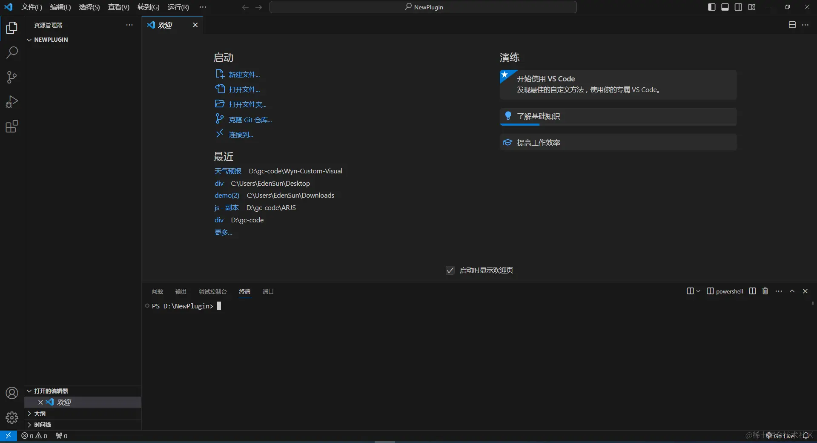Open customize layout icon in title bar

[752, 7]
